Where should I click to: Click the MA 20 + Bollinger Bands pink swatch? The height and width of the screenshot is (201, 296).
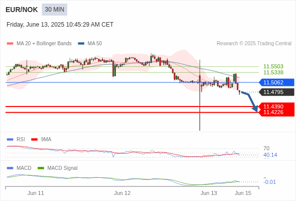tap(10, 44)
